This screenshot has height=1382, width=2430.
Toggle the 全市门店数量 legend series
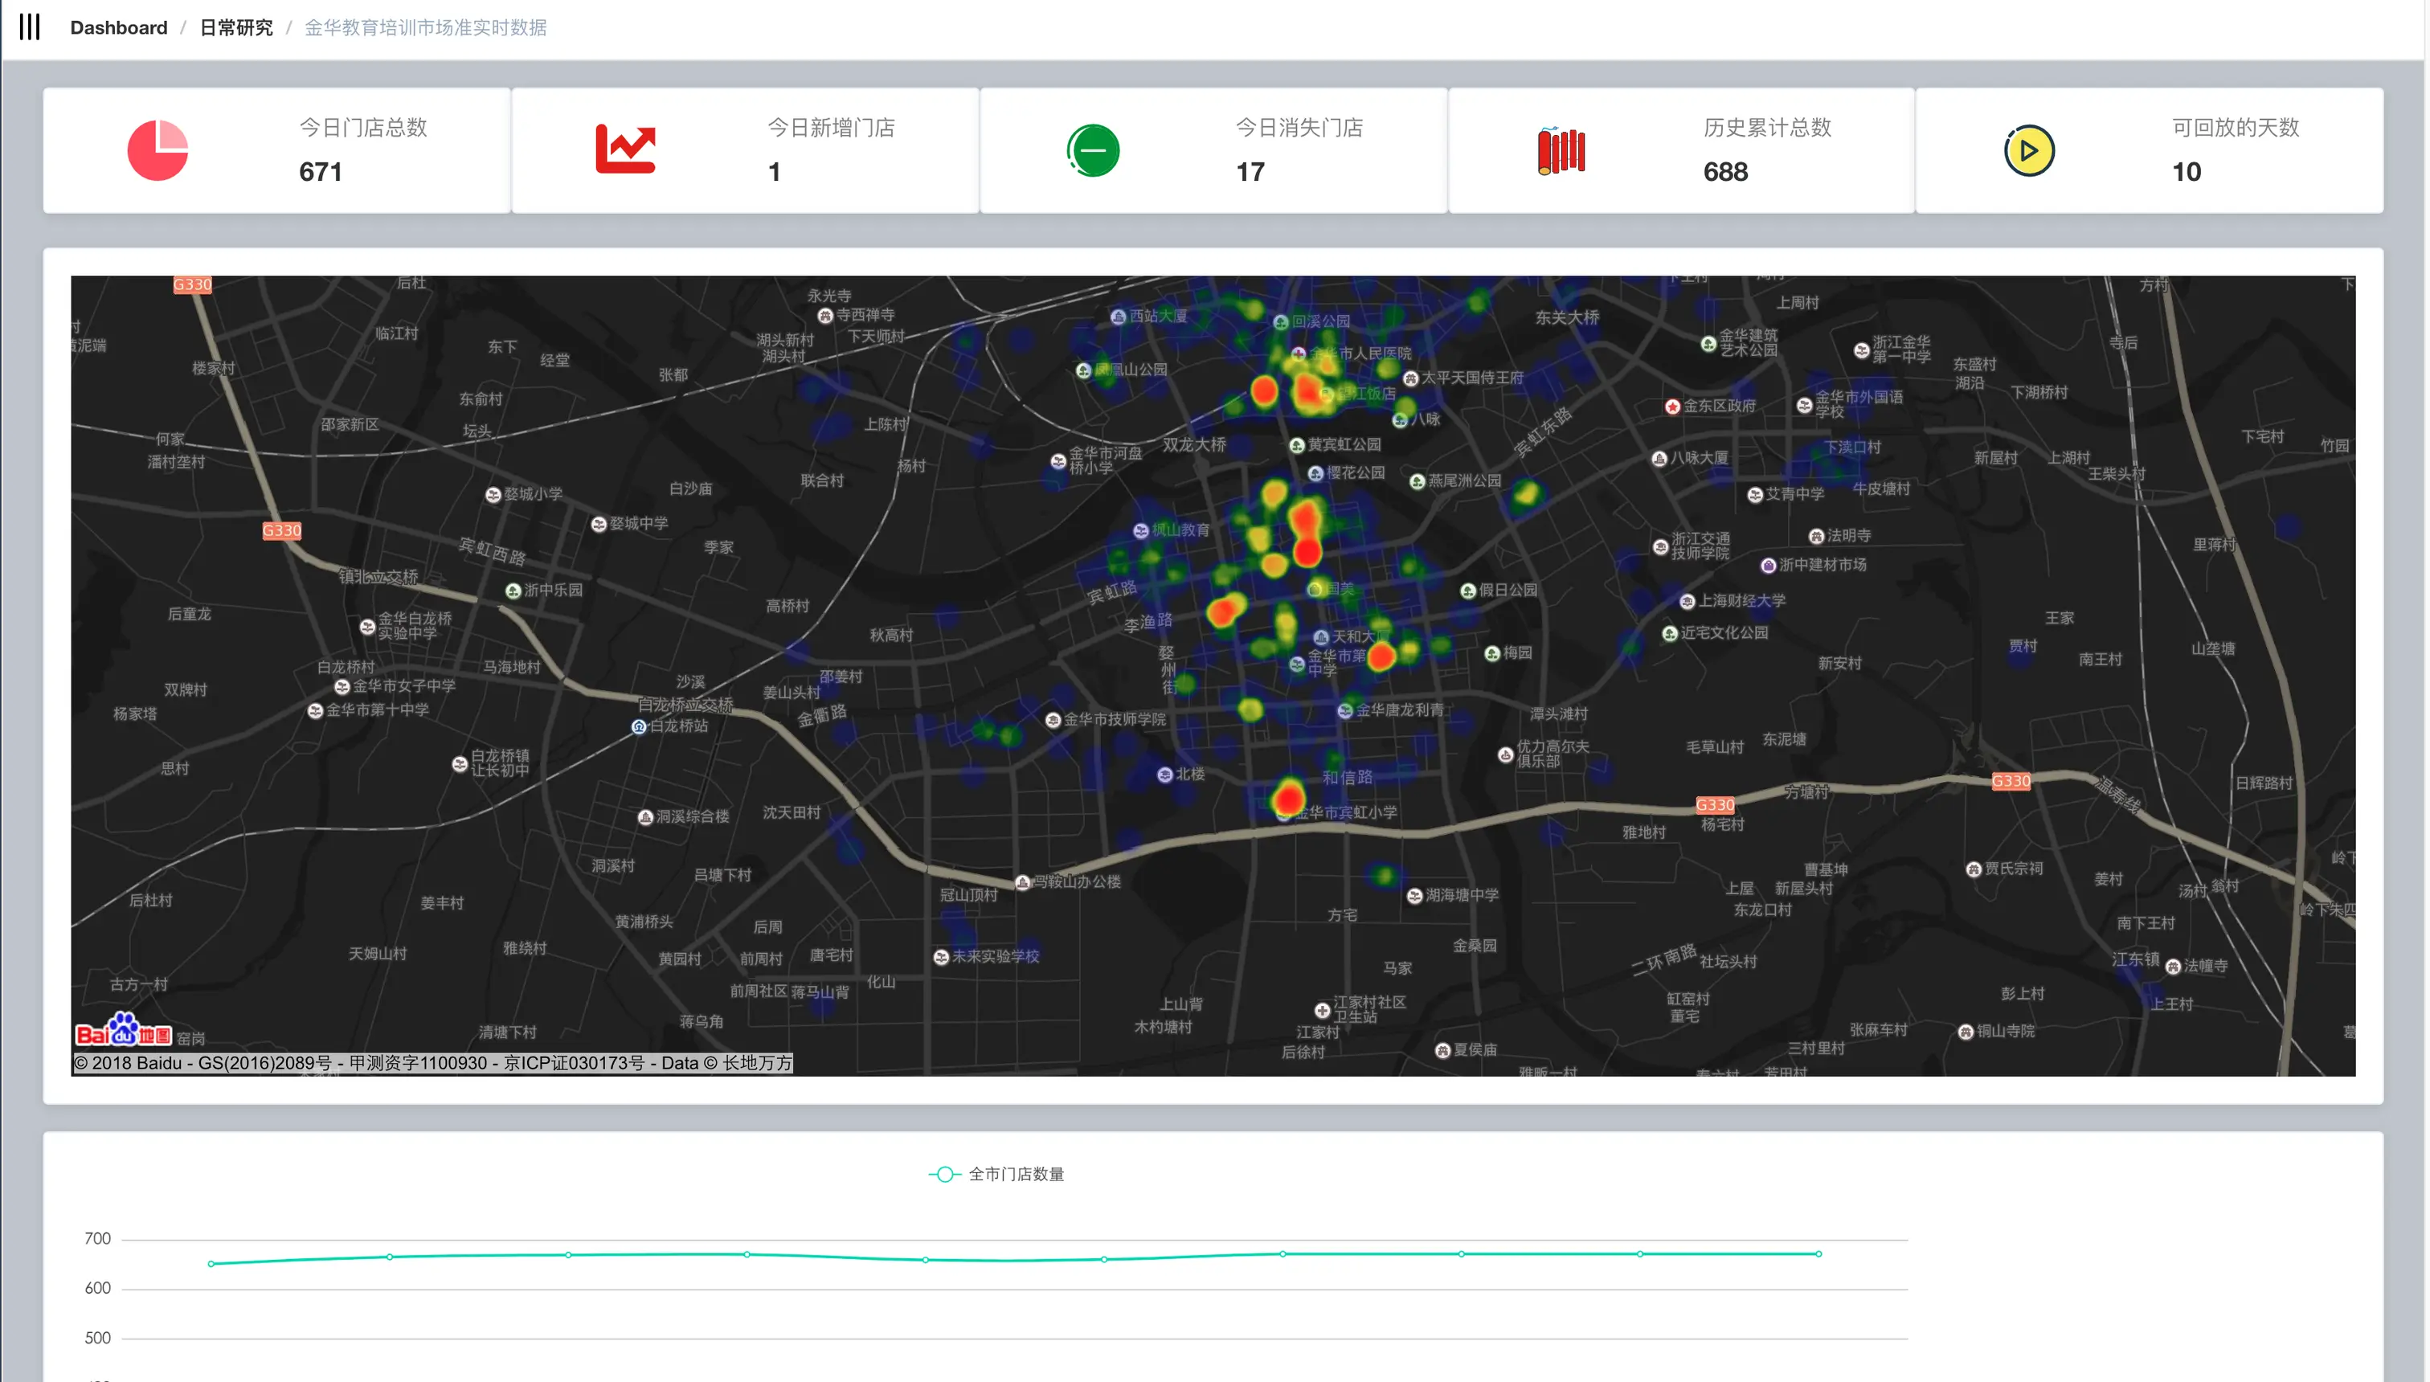pos(996,1174)
